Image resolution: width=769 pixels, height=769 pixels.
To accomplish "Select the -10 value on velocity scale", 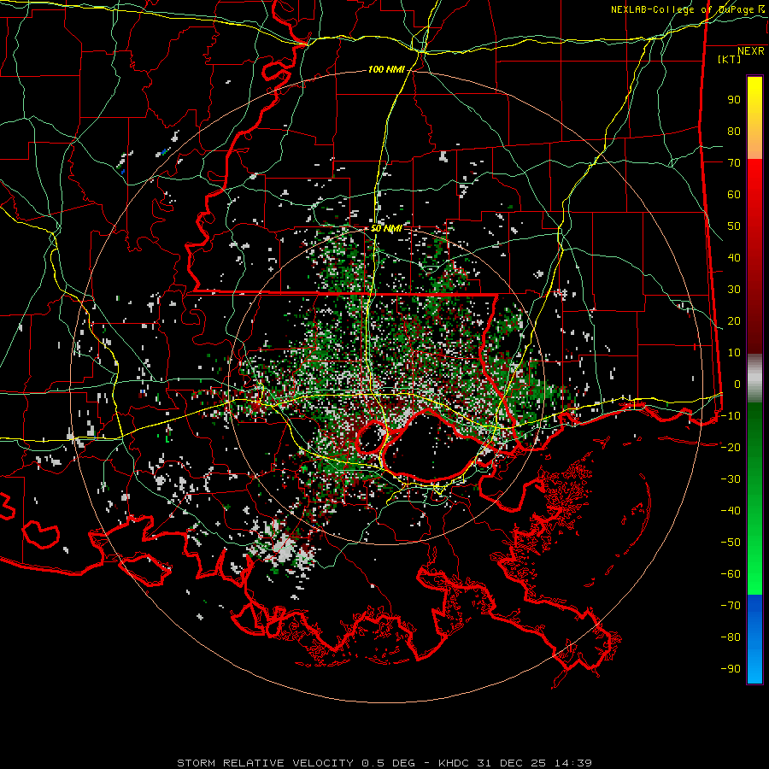I will [x=731, y=416].
